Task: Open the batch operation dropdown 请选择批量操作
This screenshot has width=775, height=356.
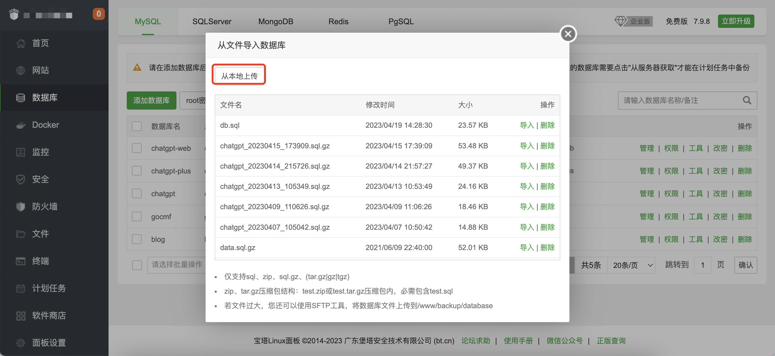Action: click(177, 265)
